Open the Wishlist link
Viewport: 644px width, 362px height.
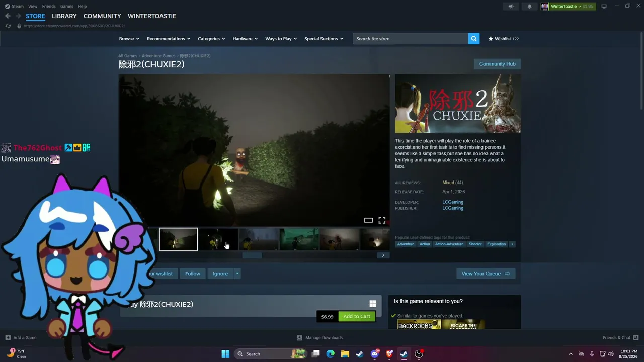(503, 39)
